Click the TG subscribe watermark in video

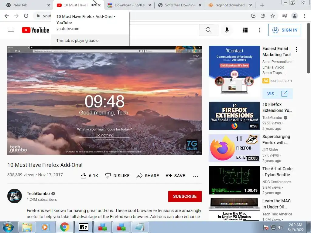pyautogui.click(x=192, y=145)
